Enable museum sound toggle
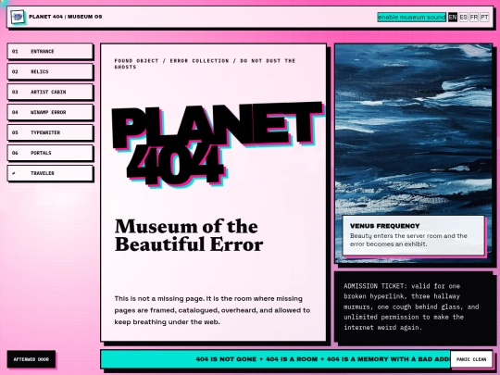Image resolution: width=500 pixels, height=375 pixels. 412,18
